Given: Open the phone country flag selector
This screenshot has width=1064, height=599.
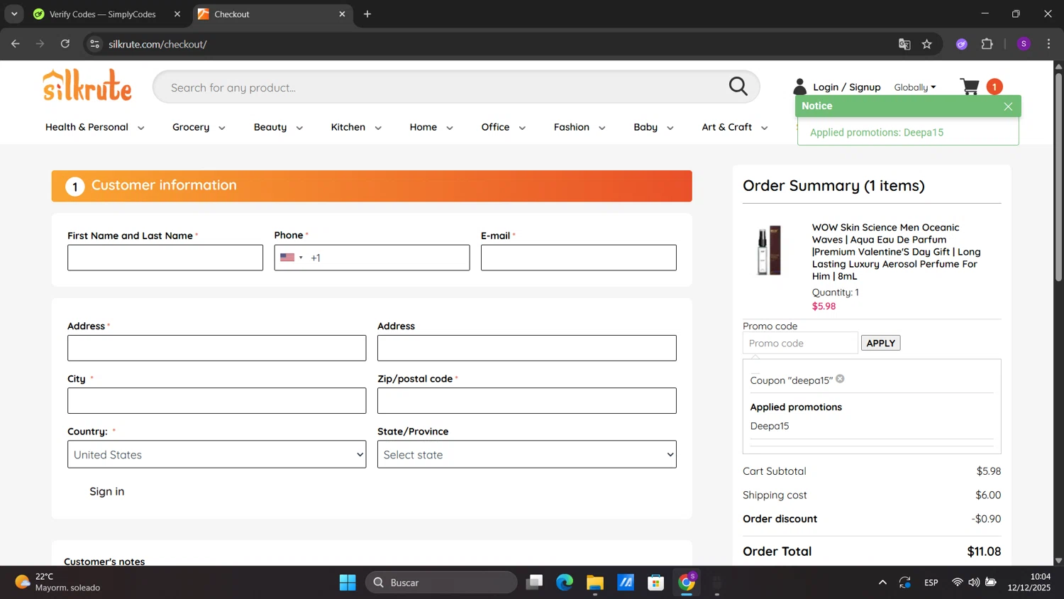Looking at the screenshot, I should [291, 258].
